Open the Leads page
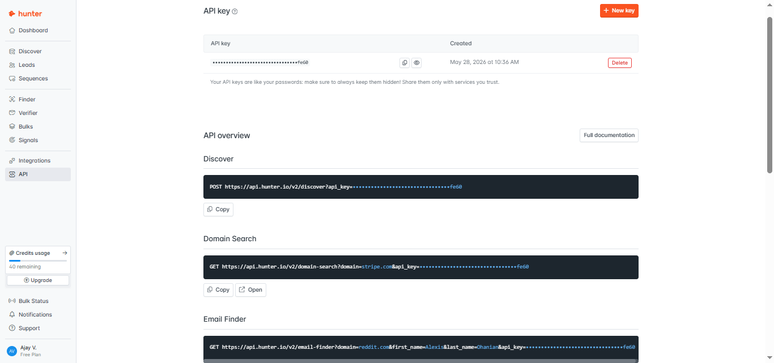Viewport: 774px width, 363px height. pyautogui.click(x=38, y=65)
